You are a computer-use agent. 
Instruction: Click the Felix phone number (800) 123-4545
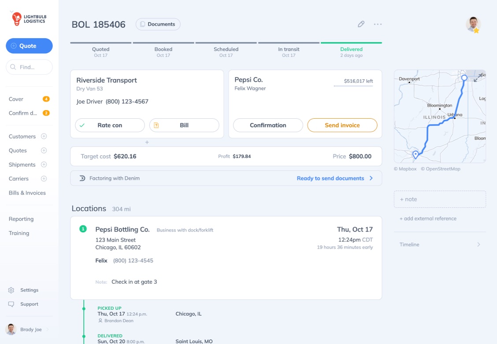133,260
